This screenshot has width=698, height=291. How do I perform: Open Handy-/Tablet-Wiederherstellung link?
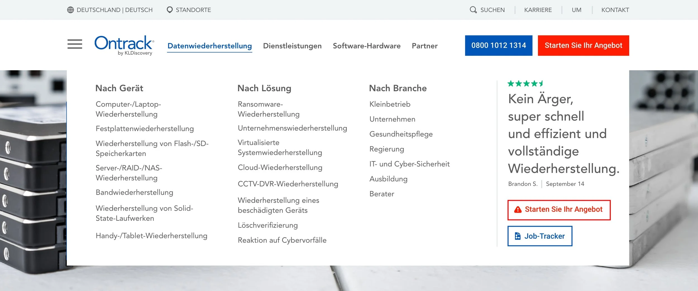(151, 236)
